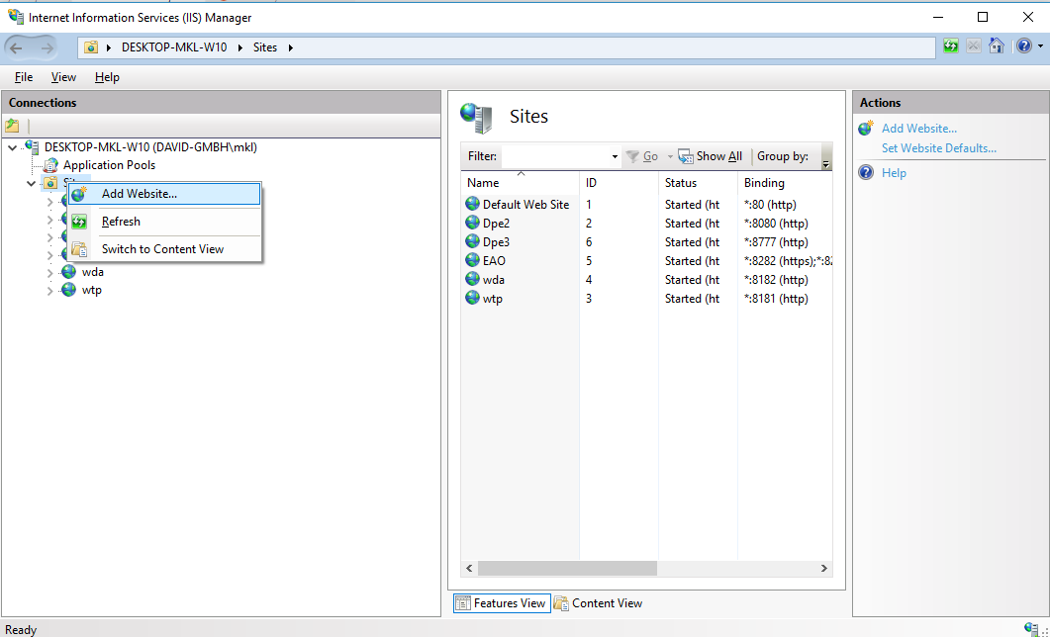The image size is (1050, 637).
Task: Open the View menu
Action: [x=63, y=77]
